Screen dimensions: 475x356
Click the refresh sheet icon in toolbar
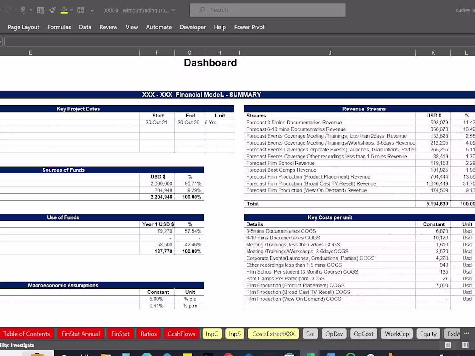pos(81,10)
